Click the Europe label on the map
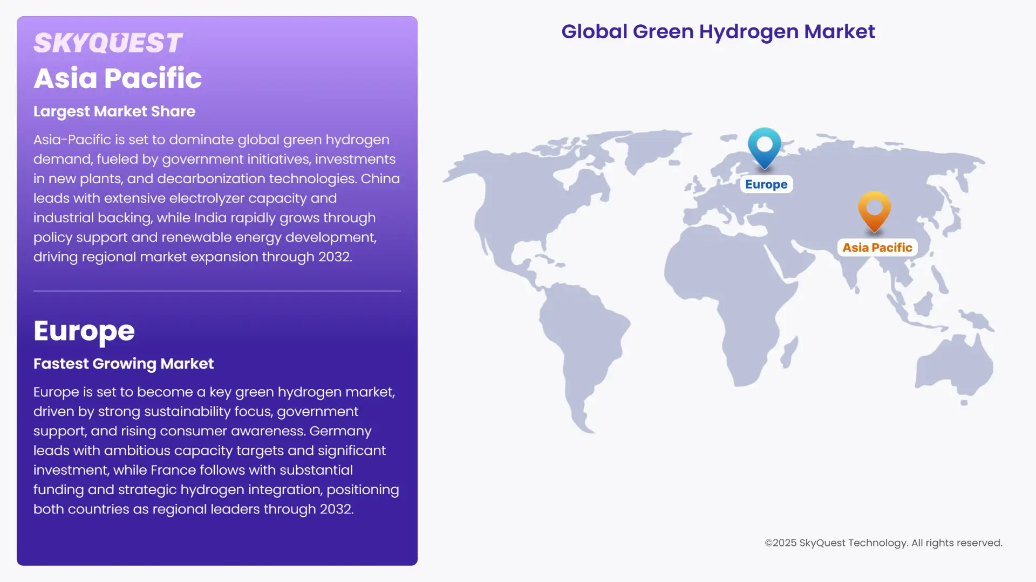Viewport: 1036px width, 582px height. (x=766, y=184)
